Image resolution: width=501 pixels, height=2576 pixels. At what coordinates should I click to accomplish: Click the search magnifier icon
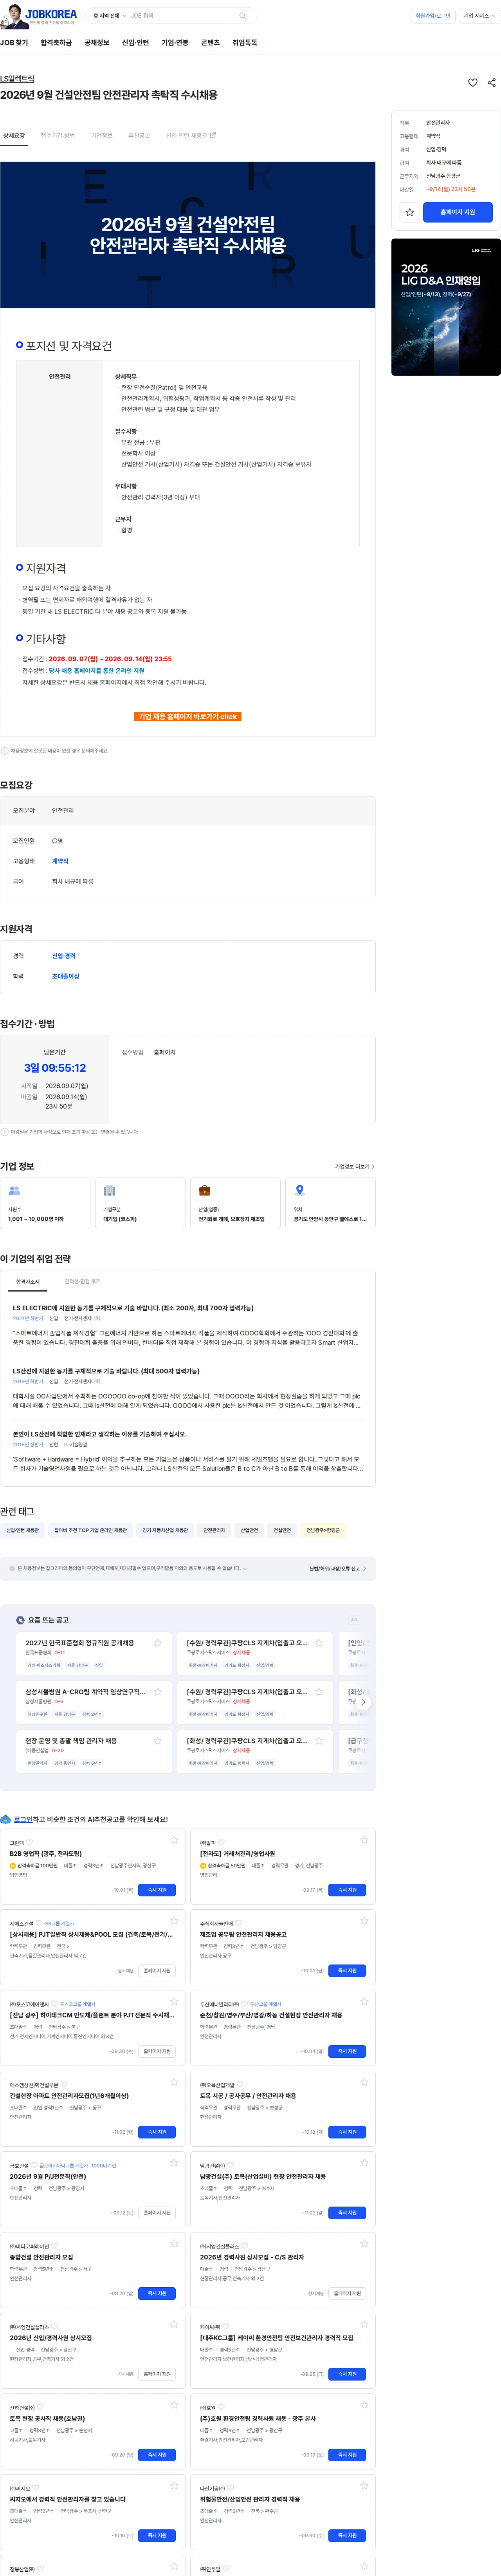click(242, 16)
